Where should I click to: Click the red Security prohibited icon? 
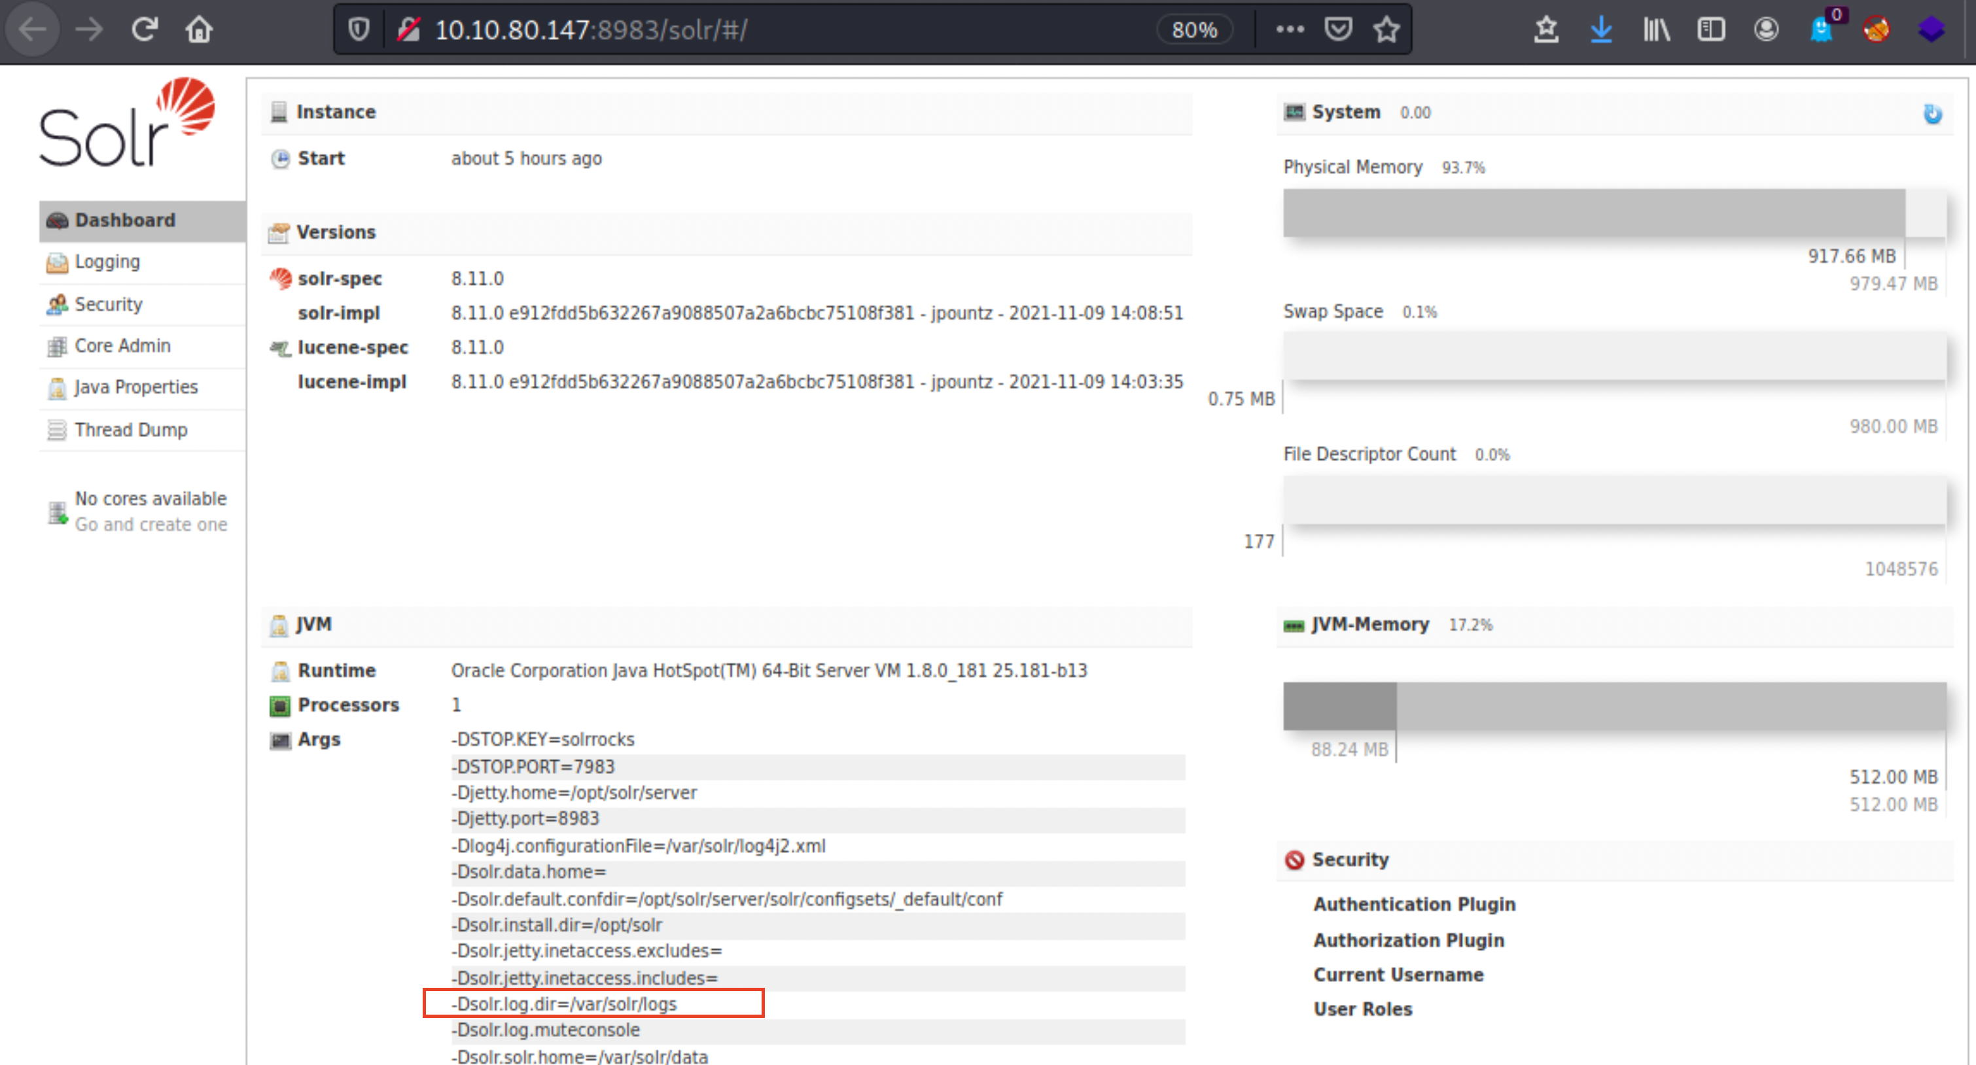[1294, 860]
